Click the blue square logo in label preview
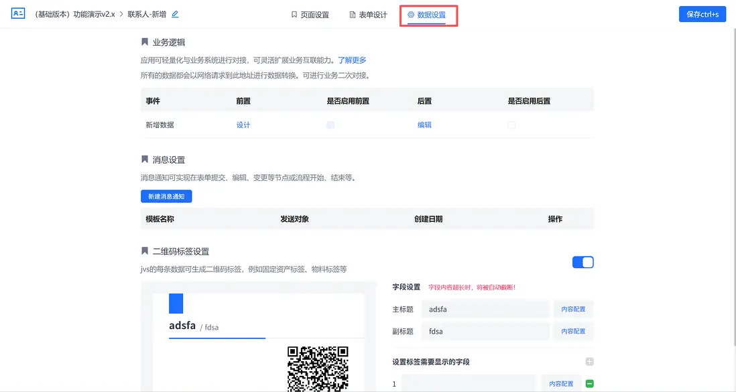 (x=176, y=304)
